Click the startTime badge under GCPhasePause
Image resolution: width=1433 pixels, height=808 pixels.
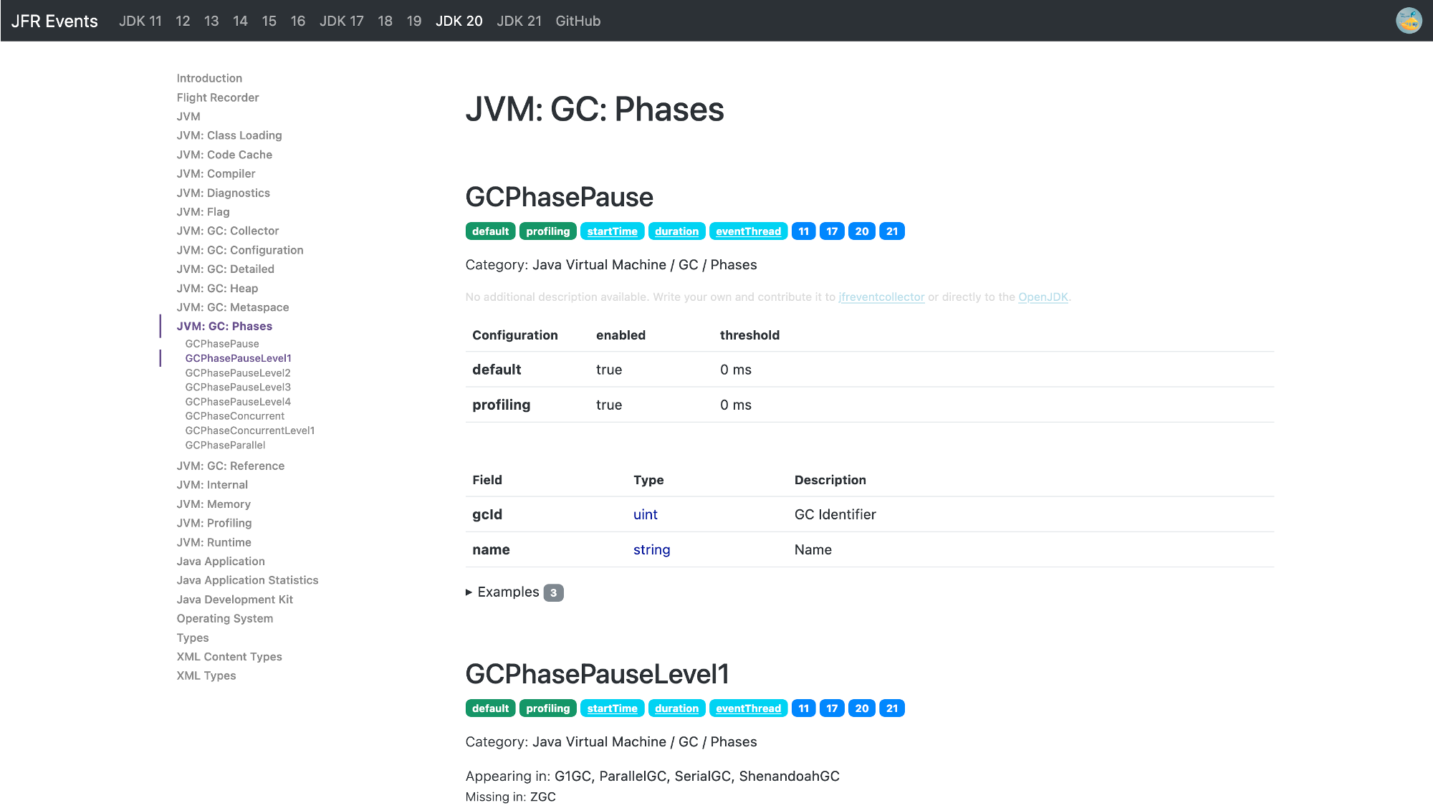(612, 231)
